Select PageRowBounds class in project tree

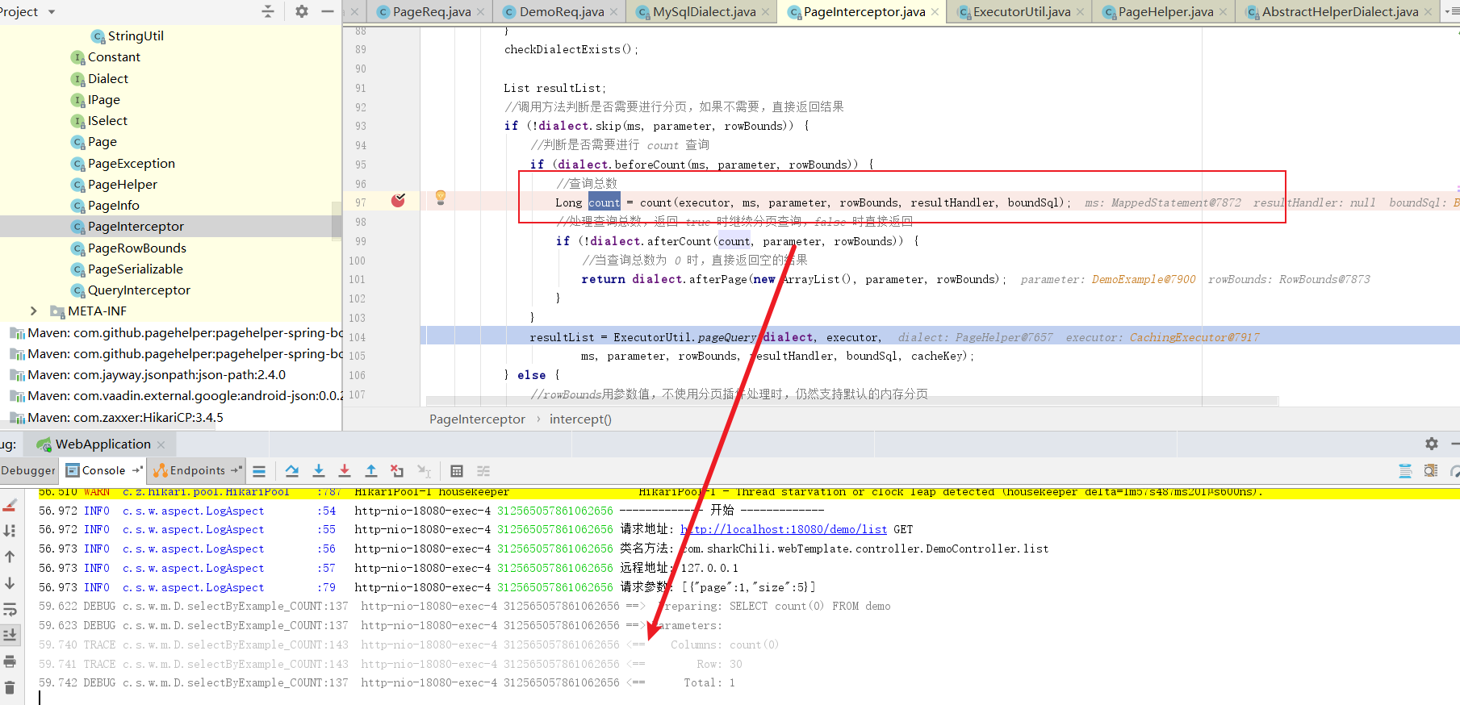click(136, 248)
